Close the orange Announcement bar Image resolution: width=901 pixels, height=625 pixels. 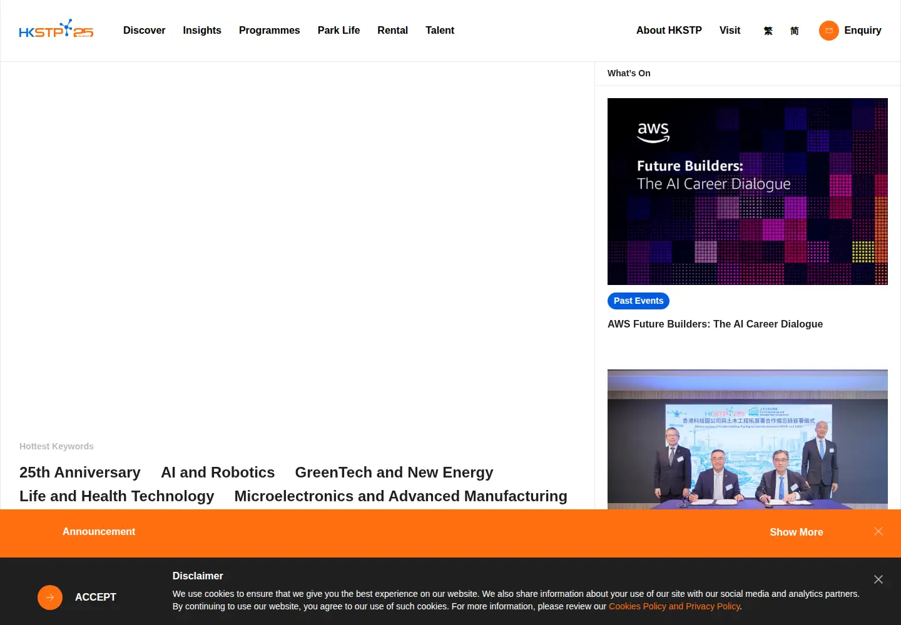[x=878, y=531]
